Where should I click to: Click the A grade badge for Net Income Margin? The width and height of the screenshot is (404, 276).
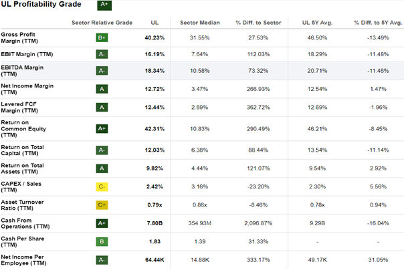(x=102, y=88)
